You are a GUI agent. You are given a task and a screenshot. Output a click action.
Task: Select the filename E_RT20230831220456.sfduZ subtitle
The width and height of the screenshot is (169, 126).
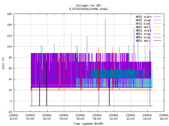click(88, 9)
